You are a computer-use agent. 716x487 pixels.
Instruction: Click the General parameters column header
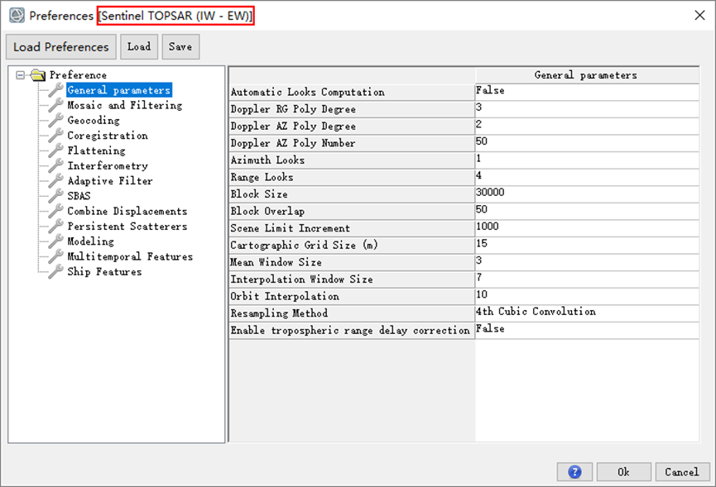587,74
